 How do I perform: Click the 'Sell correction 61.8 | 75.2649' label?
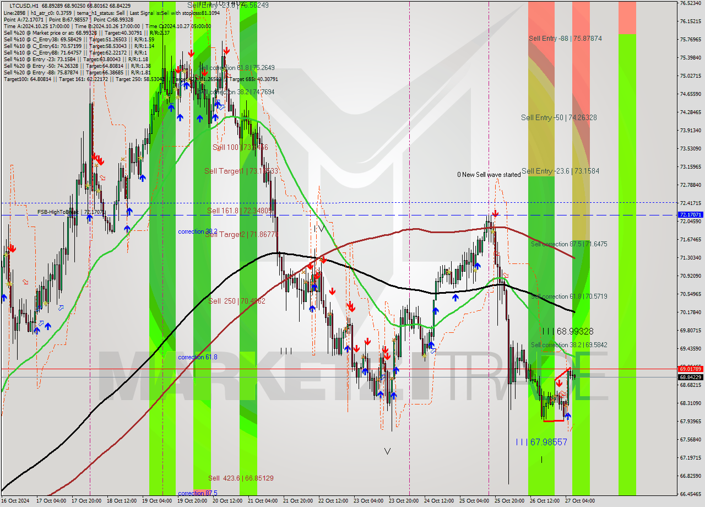click(237, 68)
